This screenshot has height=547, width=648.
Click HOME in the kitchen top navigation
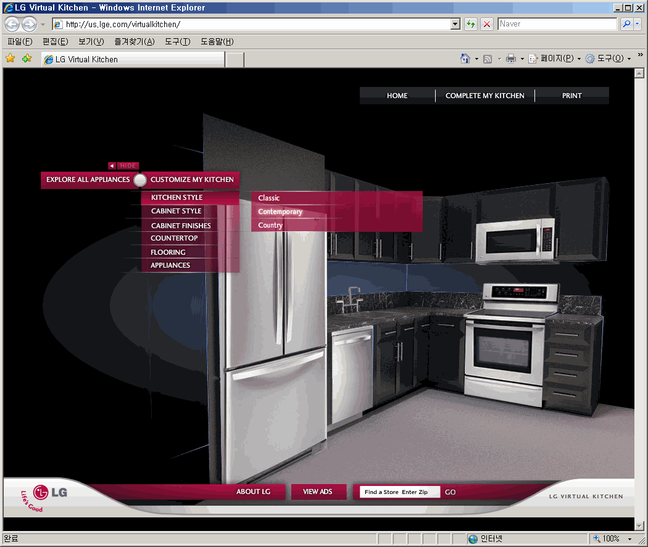(x=397, y=96)
